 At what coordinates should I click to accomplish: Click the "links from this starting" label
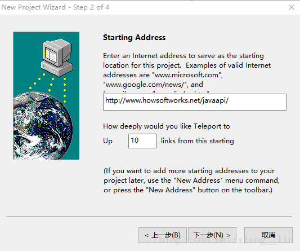click(x=197, y=141)
